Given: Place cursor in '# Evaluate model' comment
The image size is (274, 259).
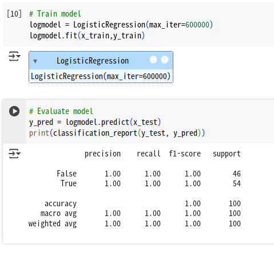Looking at the screenshot, I should tap(61, 111).
